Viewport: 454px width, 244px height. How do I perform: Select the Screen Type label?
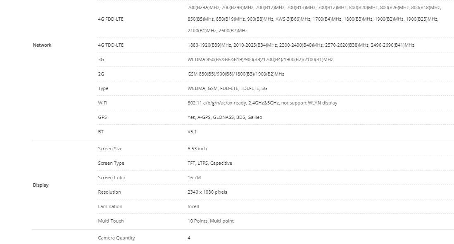(111, 163)
